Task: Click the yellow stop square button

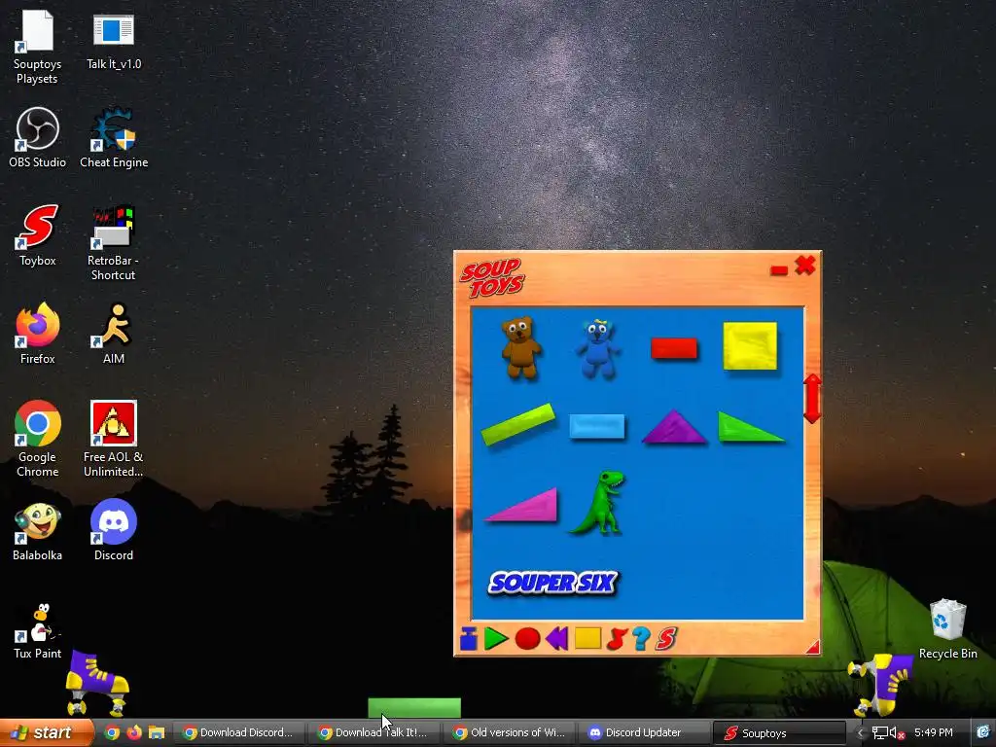Action: click(x=587, y=638)
